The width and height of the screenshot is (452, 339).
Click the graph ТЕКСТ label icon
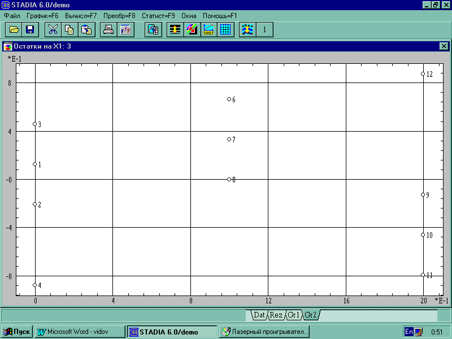pos(208,29)
